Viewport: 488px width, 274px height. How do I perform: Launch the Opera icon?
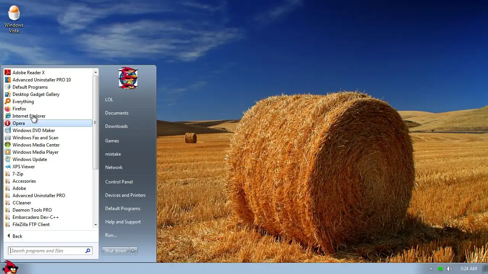coord(8,123)
